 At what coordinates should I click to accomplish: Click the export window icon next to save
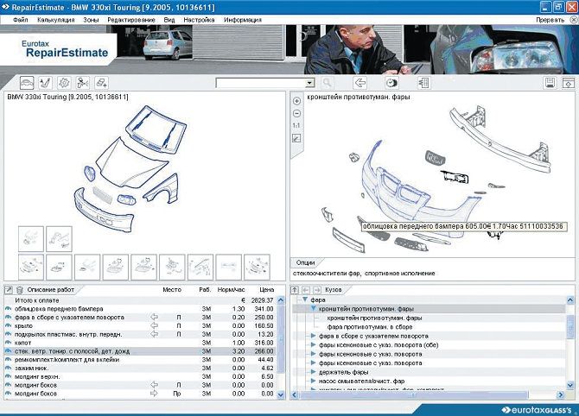click(569, 83)
